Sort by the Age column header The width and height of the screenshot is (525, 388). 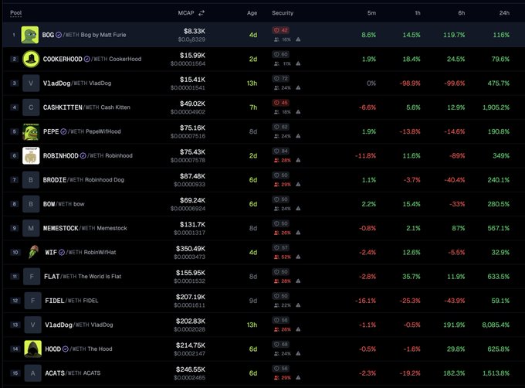tap(252, 13)
